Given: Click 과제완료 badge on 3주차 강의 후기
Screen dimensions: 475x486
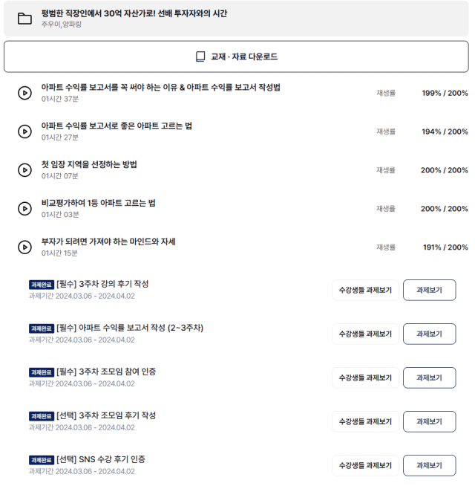Looking at the screenshot, I should coord(42,285).
